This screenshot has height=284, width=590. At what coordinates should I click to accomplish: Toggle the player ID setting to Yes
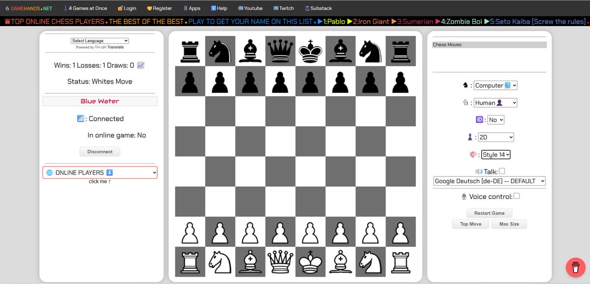pos(495,119)
